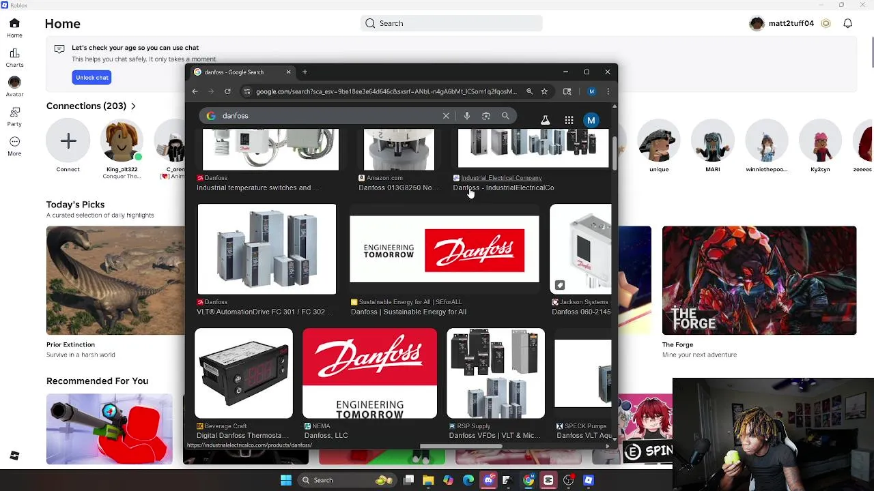Open The Forge game card
Viewport: 874px width, 491px height.
click(759, 280)
